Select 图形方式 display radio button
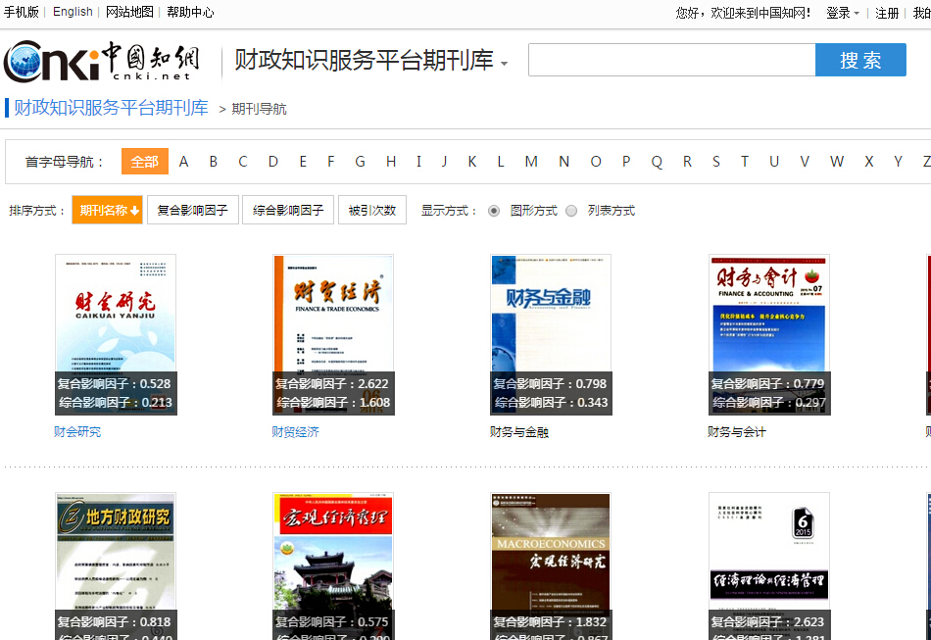Image resolution: width=931 pixels, height=640 pixels. (x=493, y=211)
